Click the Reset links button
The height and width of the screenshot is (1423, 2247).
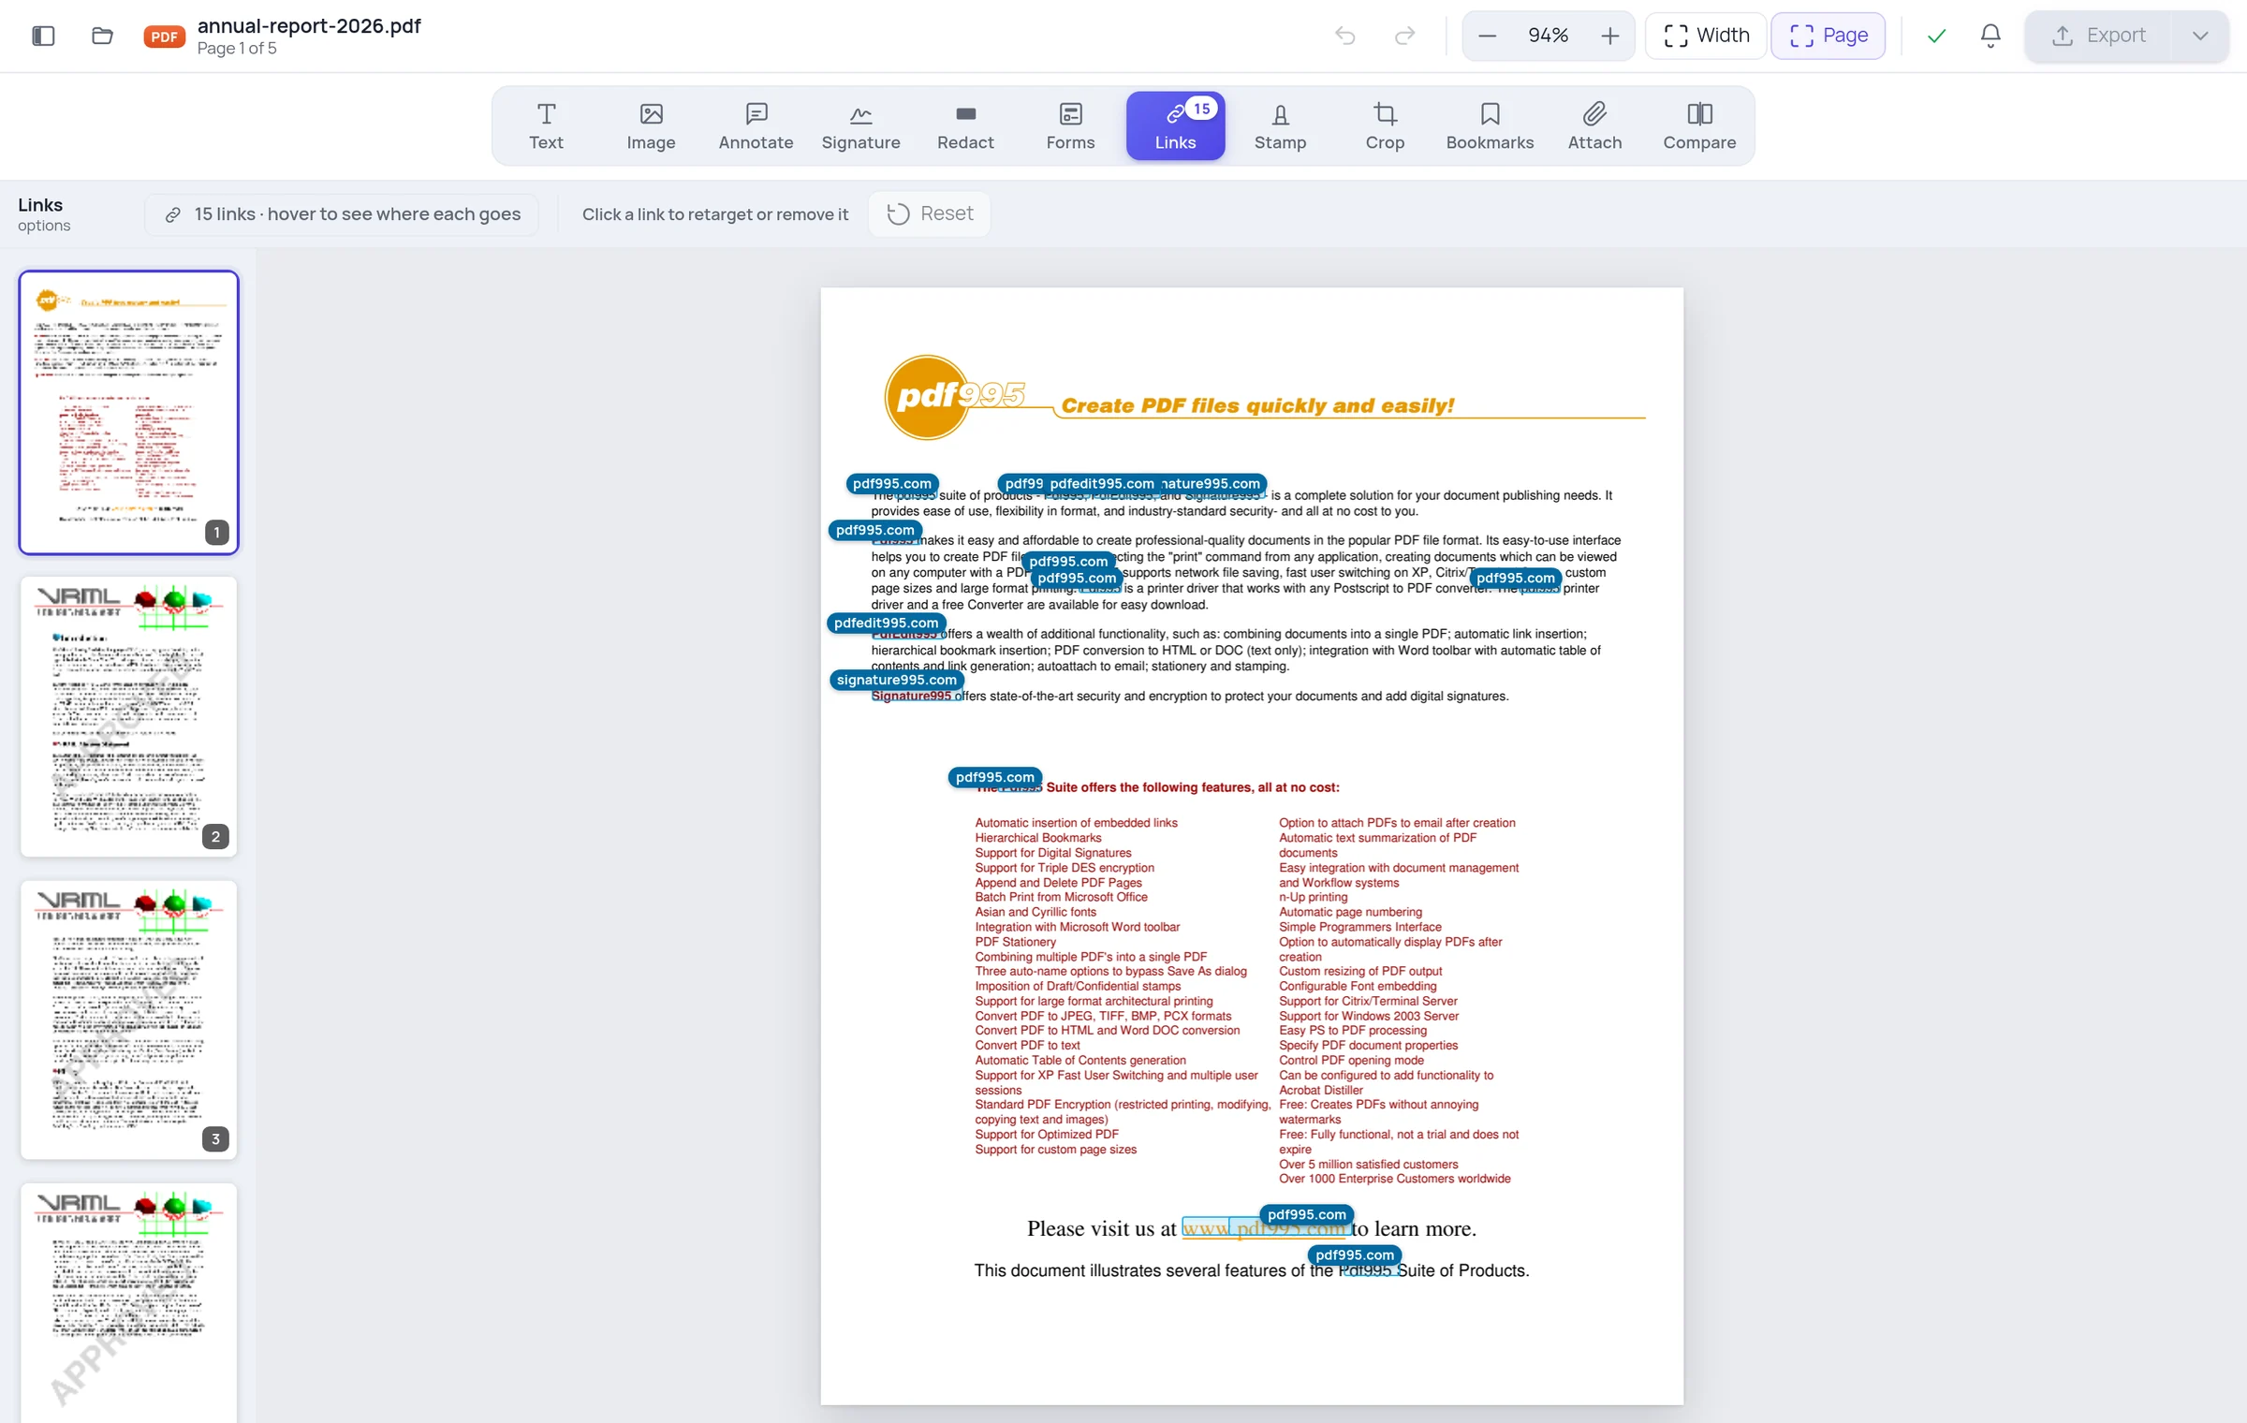(x=930, y=213)
